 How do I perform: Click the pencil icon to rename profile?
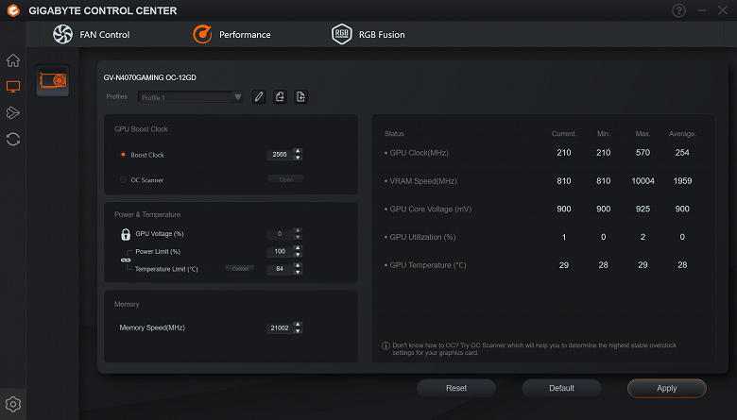[259, 97]
